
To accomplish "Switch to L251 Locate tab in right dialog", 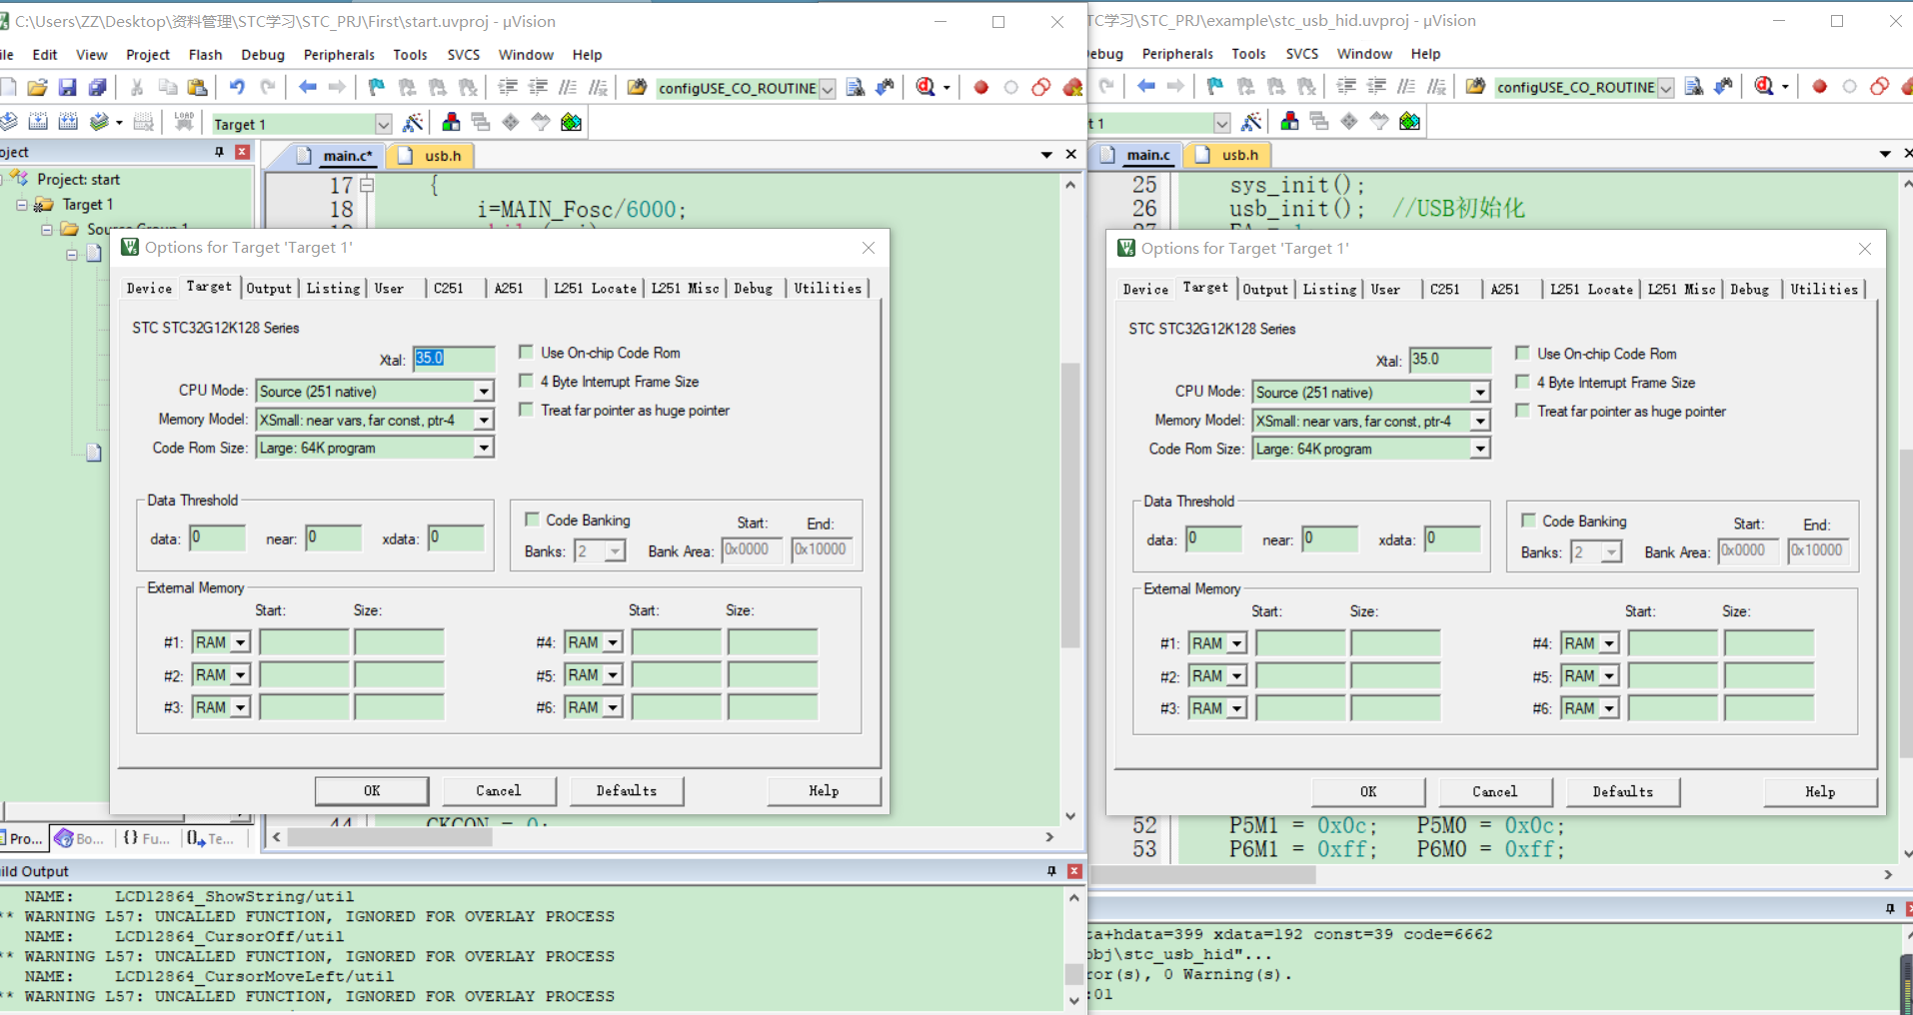I will tap(1591, 289).
